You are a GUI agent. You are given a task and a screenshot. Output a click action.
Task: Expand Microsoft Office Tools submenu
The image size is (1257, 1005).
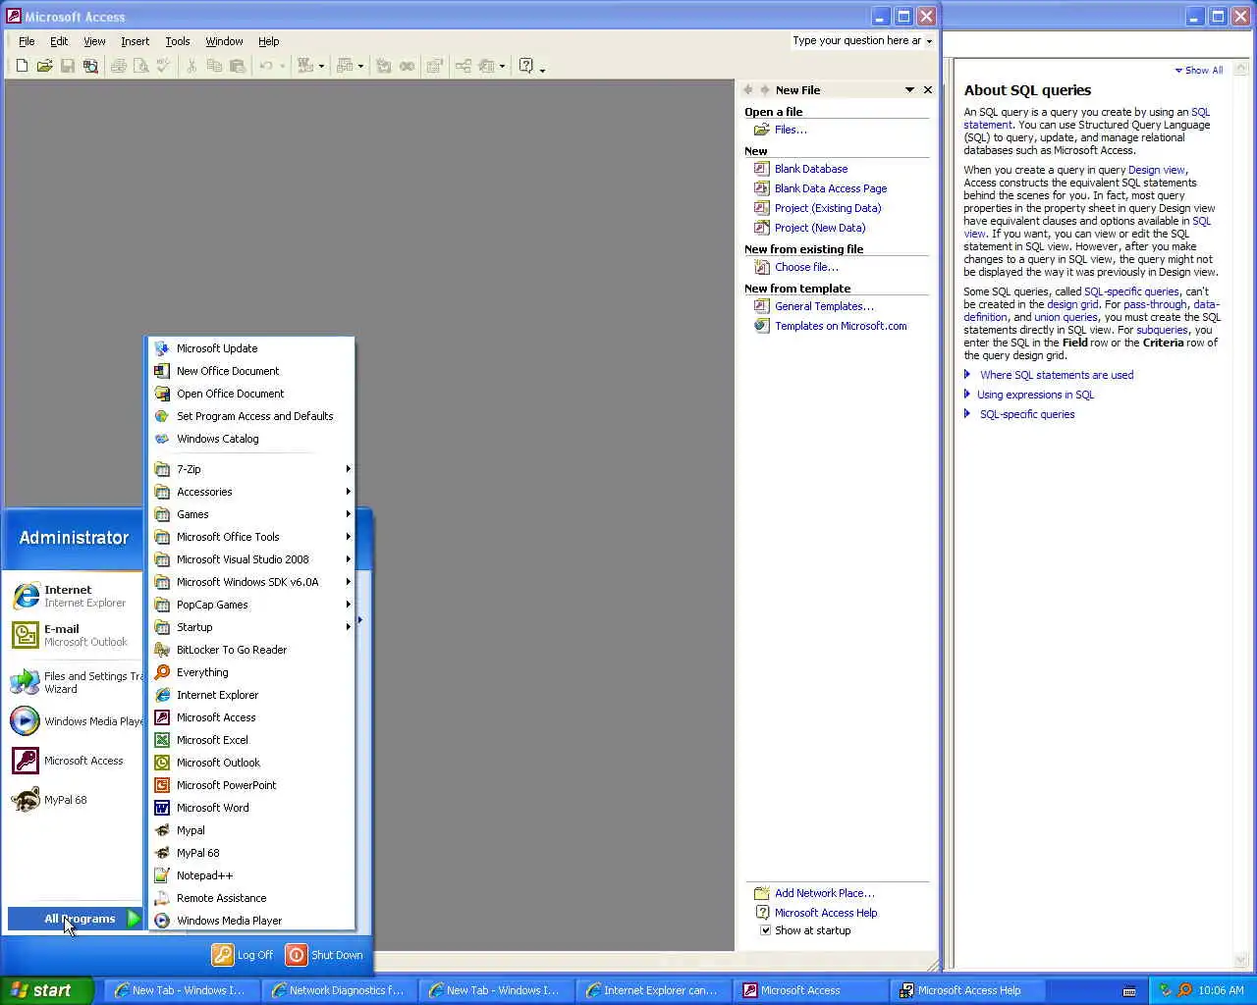pyautogui.click(x=251, y=537)
